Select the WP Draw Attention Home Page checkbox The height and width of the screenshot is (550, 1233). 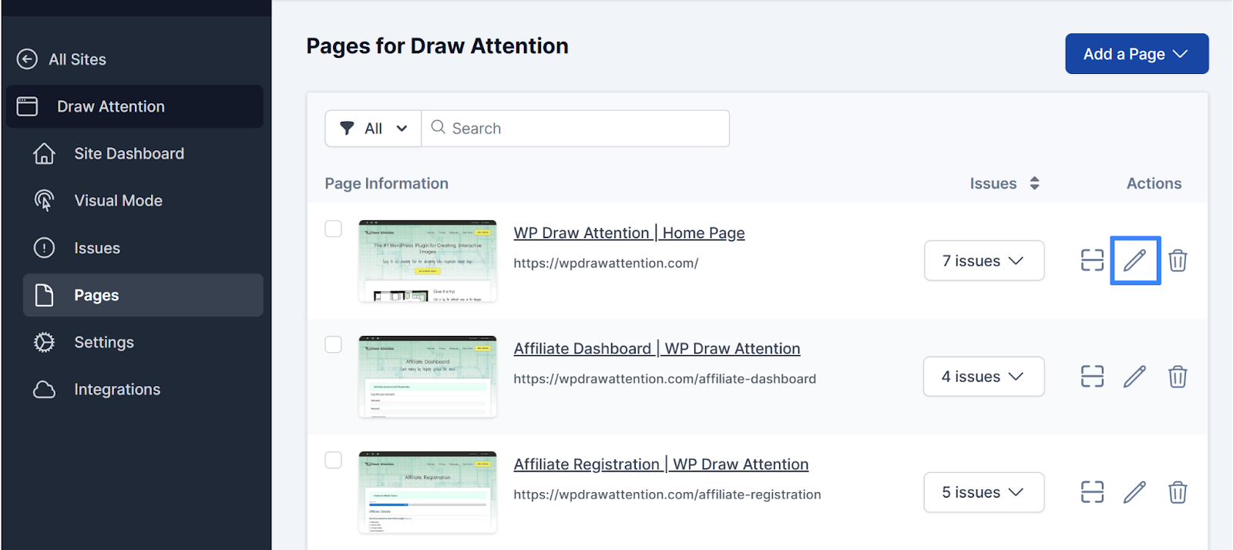coord(333,229)
